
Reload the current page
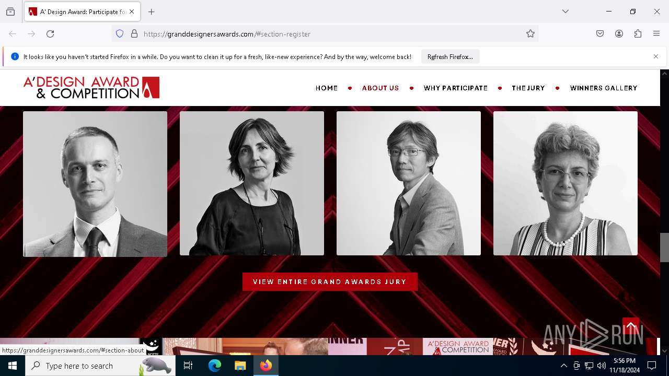50,34
